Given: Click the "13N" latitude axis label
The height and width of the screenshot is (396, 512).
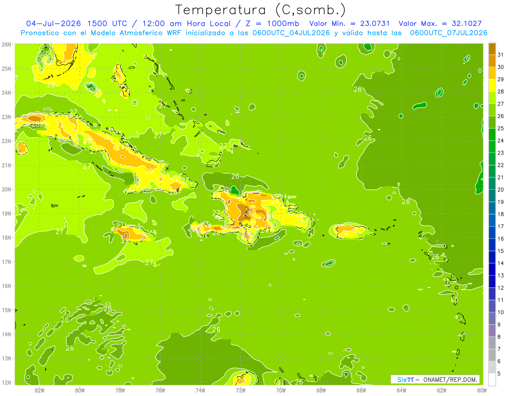Looking at the screenshot, I should (x=6, y=358).
